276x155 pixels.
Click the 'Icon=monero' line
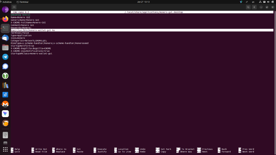coord(18,38)
